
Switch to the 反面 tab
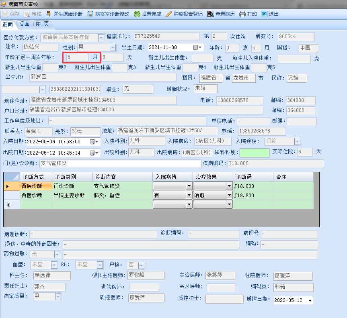click(x=24, y=24)
